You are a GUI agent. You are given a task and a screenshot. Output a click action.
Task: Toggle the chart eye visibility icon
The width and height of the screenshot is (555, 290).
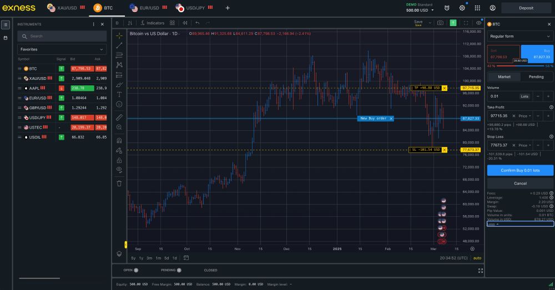point(478,23)
